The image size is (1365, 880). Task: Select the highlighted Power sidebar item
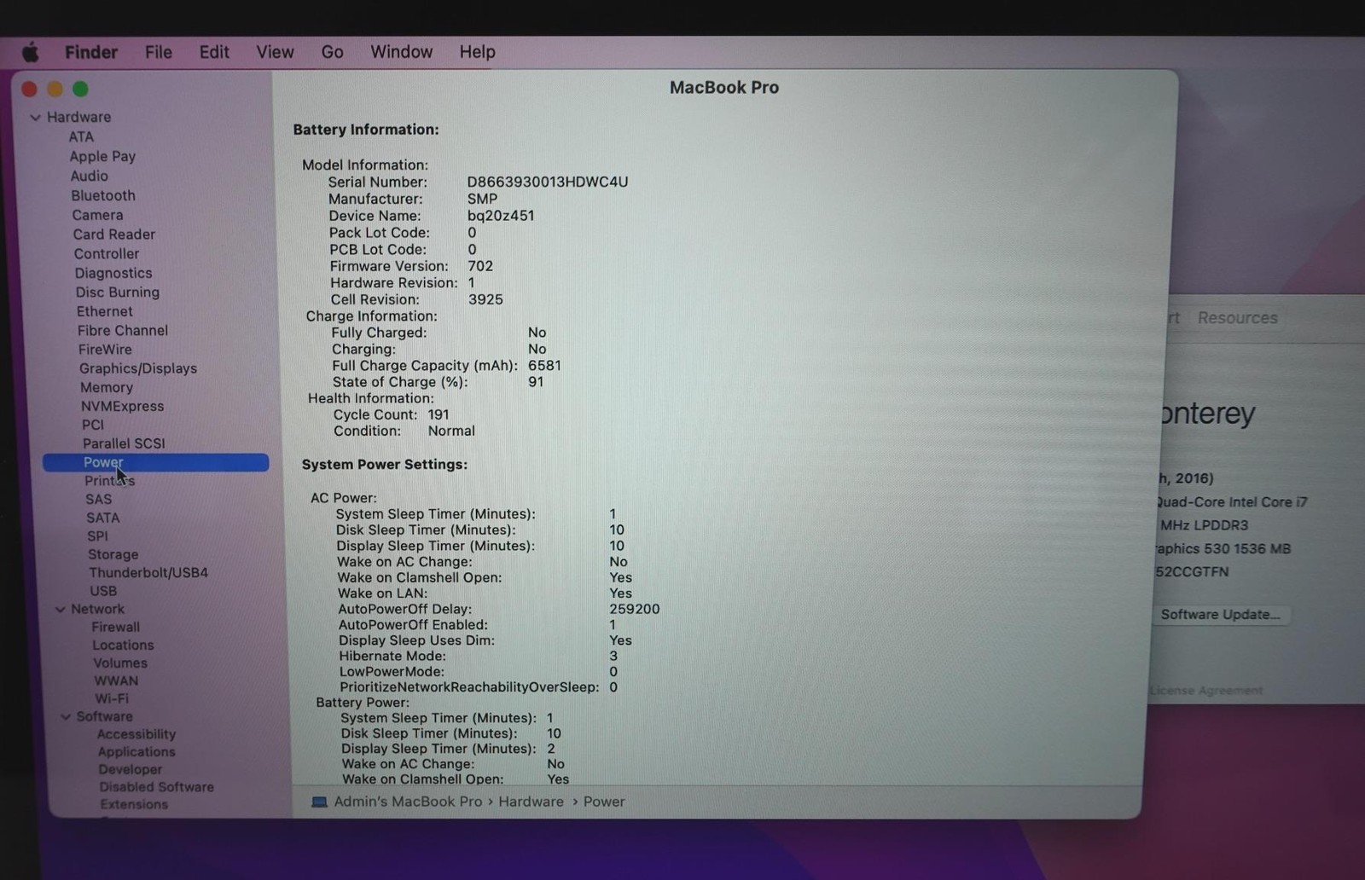click(x=155, y=463)
